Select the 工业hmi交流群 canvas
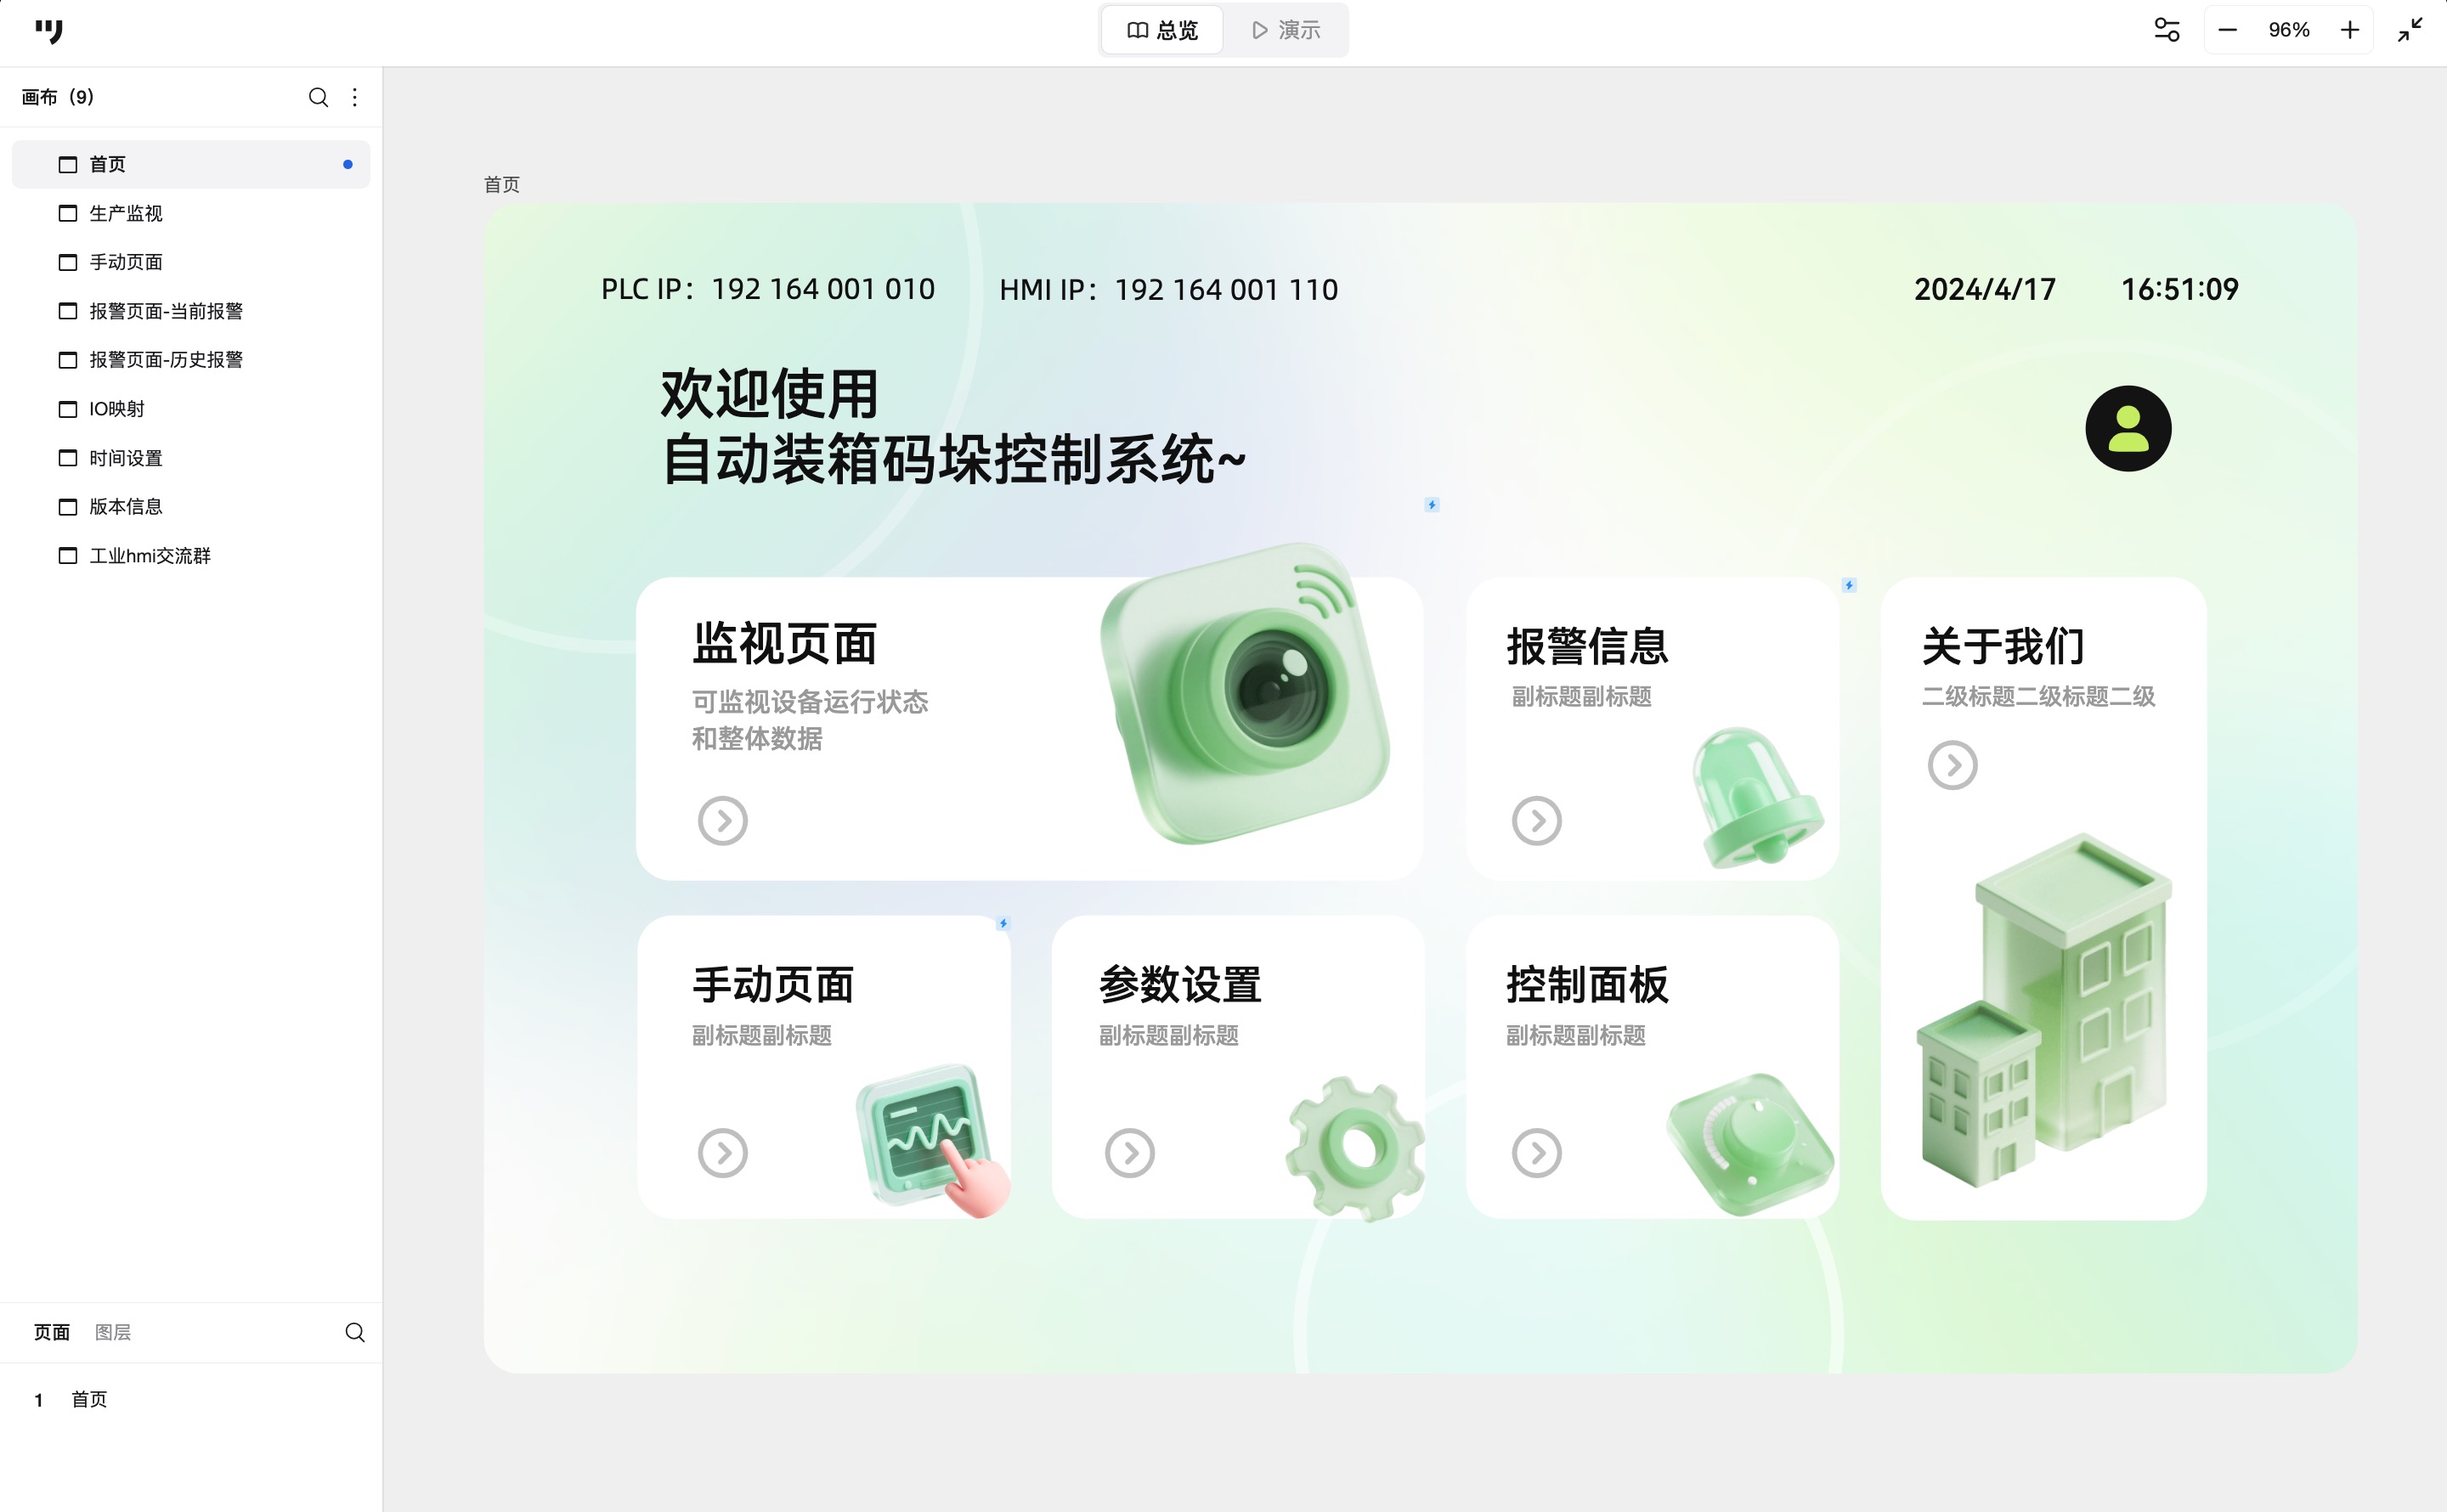Image resolution: width=2447 pixels, height=1512 pixels. click(191, 556)
